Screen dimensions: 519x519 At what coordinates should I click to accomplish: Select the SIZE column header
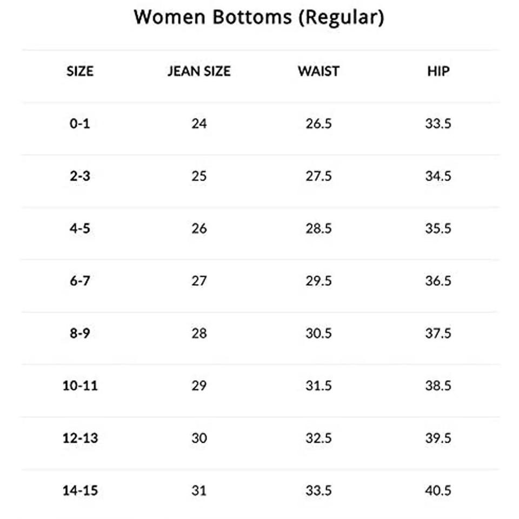[80, 71]
